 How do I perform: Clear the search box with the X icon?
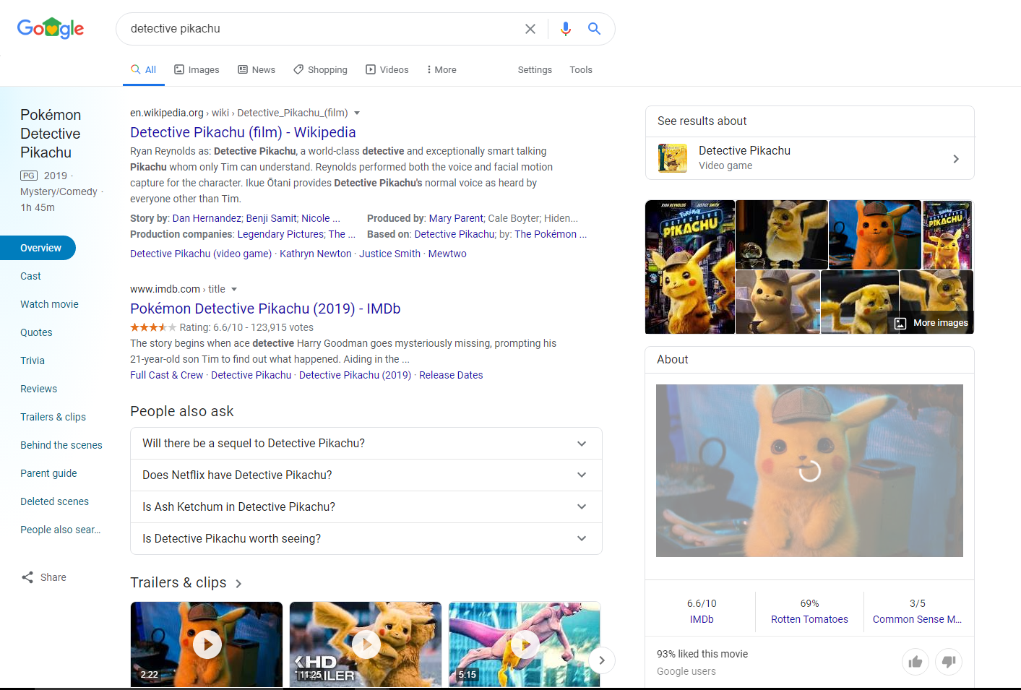[x=530, y=29]
